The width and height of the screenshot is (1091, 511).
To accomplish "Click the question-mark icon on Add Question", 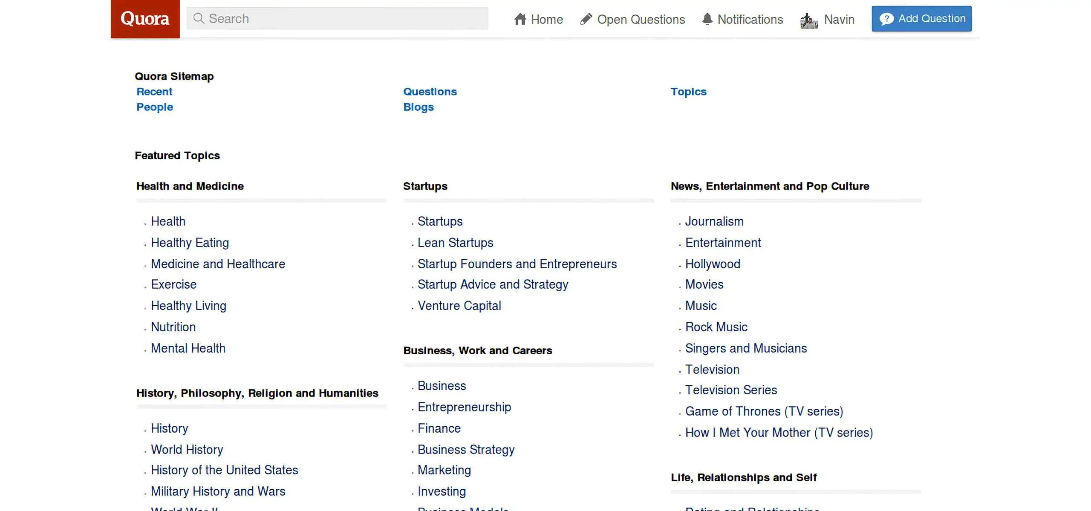I will click(x=886, y=18).
